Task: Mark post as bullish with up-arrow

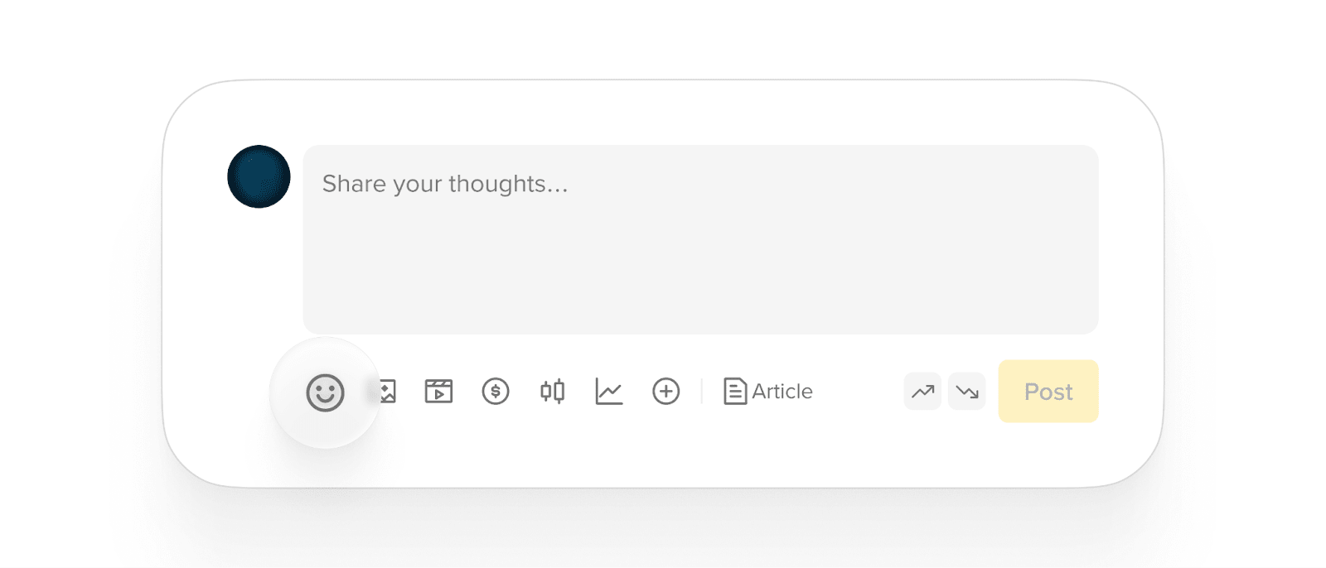Action: (922, 391)
